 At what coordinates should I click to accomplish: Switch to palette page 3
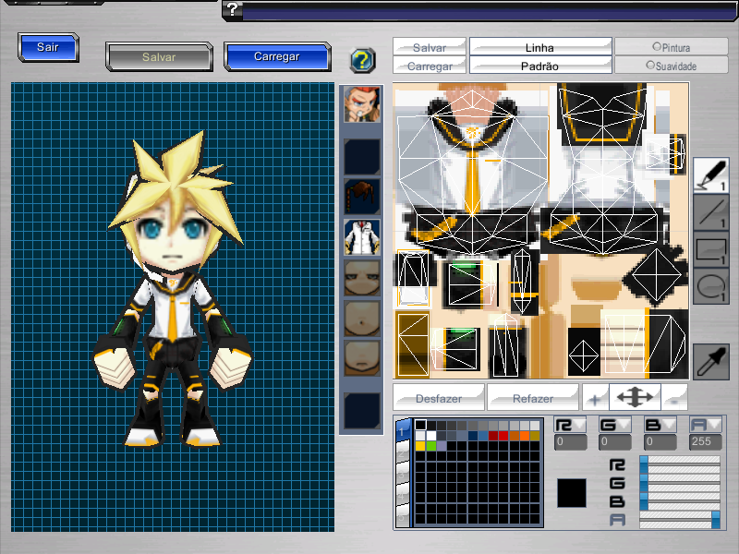click(403, 474)
